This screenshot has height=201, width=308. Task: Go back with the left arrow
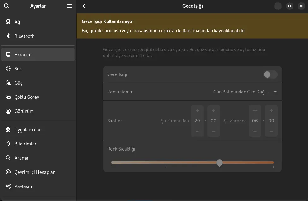tap(84, 6)
